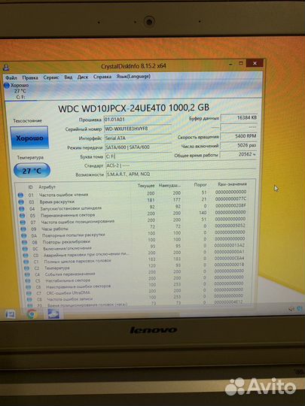This screenshot has width=305, height=406.
Task: Minimize the CrystalDiskInfo window
Action: coord(230,64)
